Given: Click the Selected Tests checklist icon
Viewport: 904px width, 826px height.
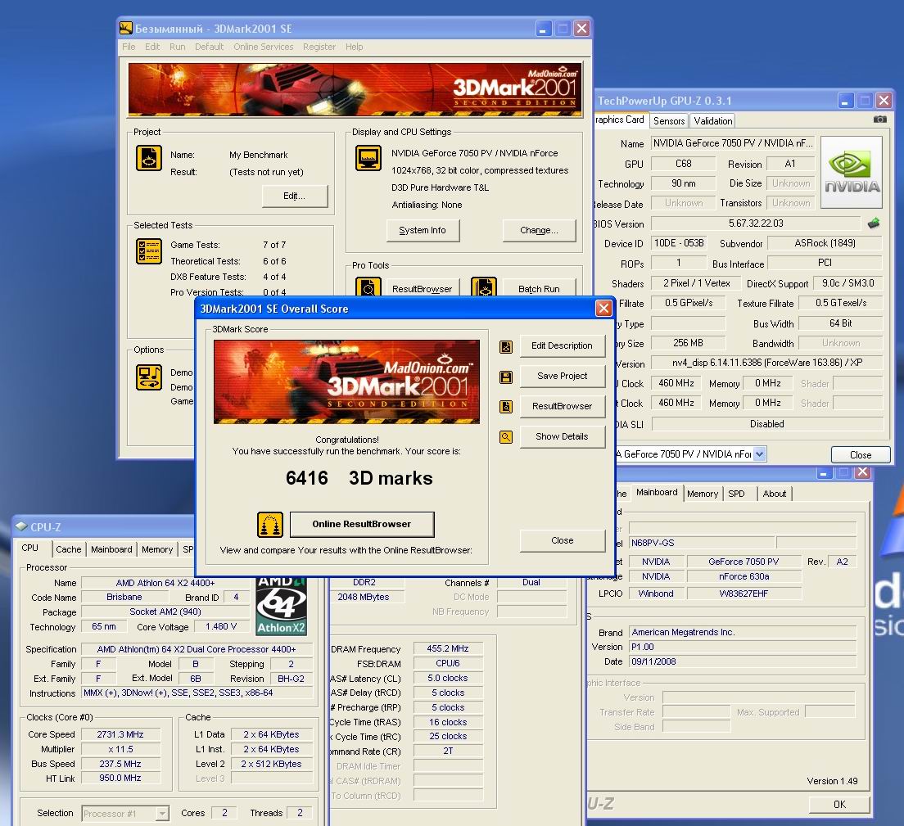Looking at the screenshot, I should (149, 251).
